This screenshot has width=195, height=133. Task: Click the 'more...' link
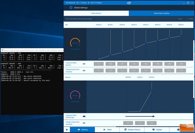180,19
